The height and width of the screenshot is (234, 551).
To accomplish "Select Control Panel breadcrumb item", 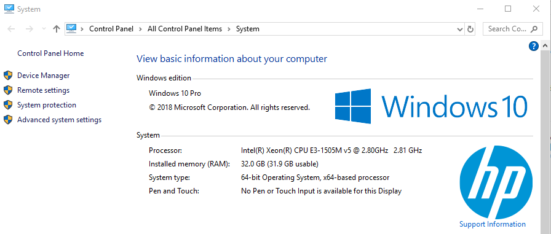I will pyautogui.click(x=111, y=29).
